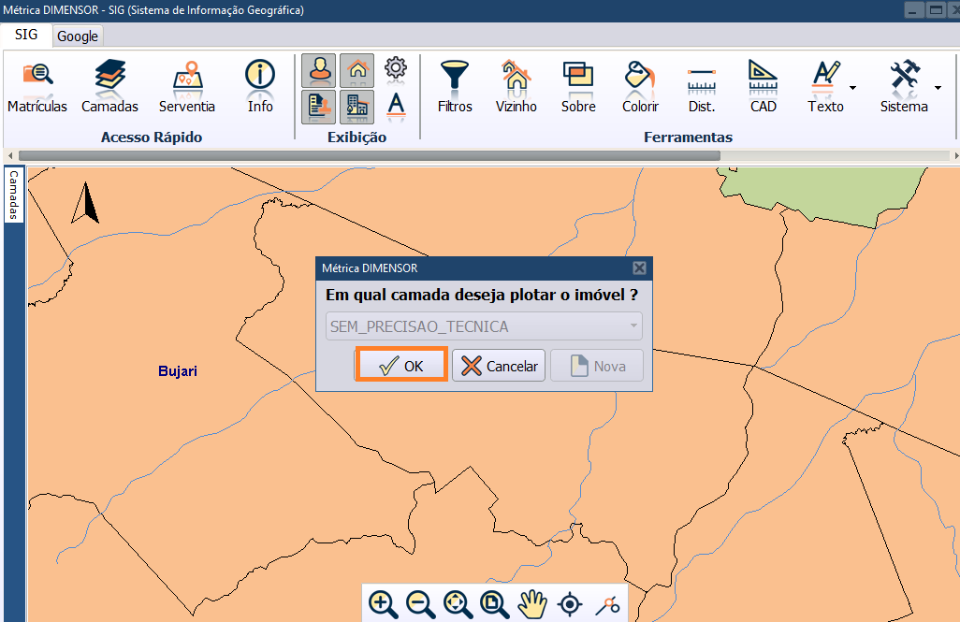This screenshot has width=960, height=622.
Task: Select the Filtros funnel tool
Action: [x=455, y=86]
